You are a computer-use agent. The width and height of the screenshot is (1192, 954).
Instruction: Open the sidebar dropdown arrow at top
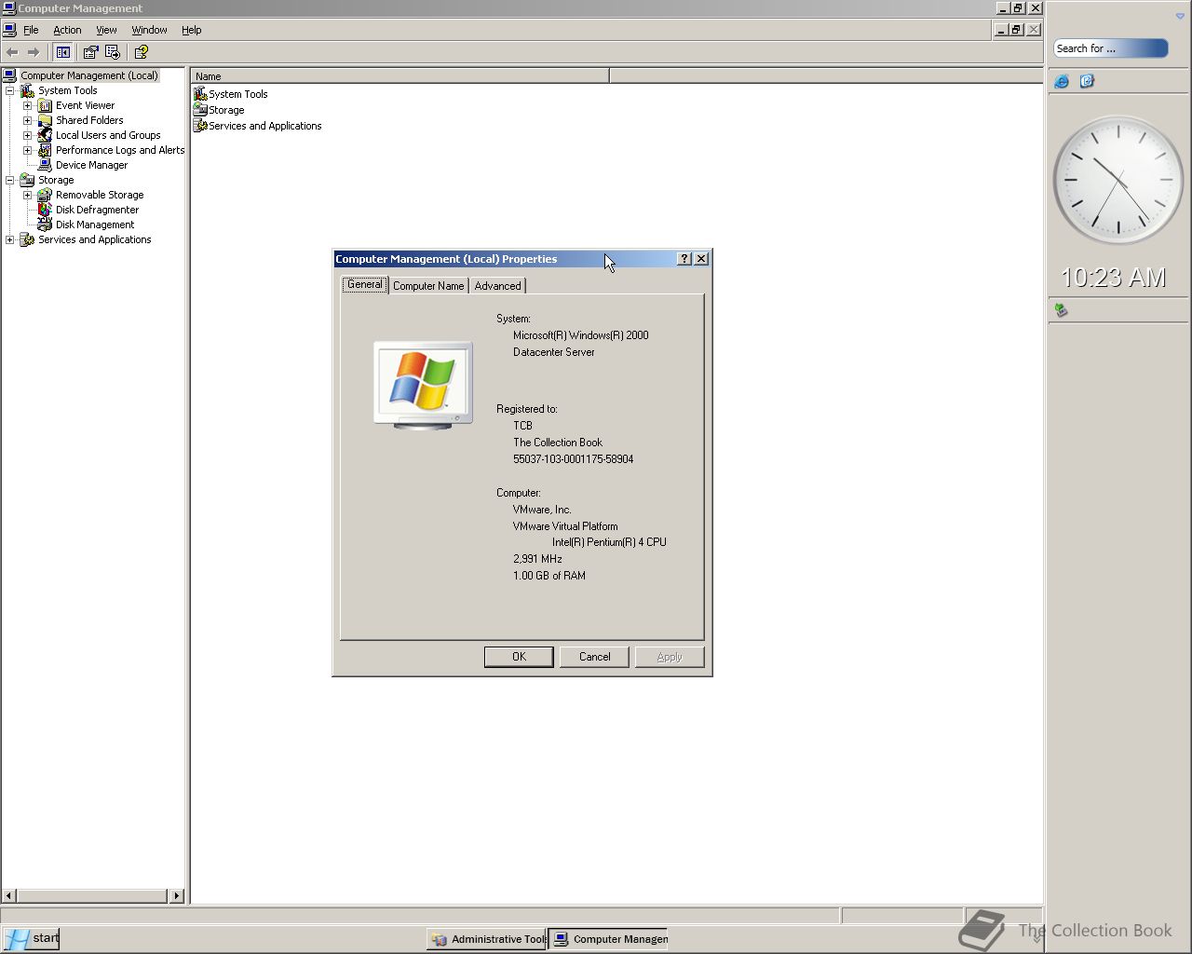pyautogui.click(x=1180, y=16)
